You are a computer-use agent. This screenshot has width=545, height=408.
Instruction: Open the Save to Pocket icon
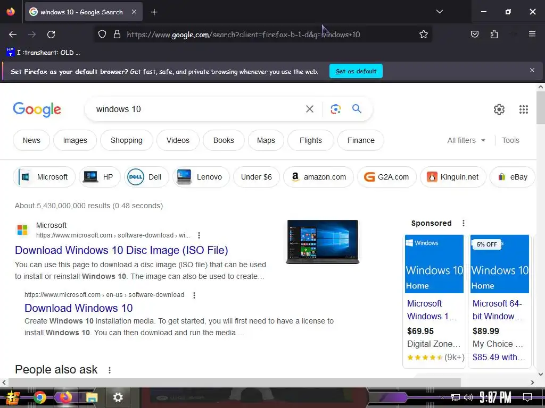pyautogui.click(x=474, y=34)
